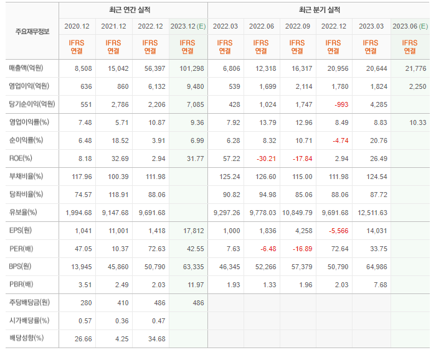Select the net margin value -4.74
Image resolution: width=436 pixels, height=350 pixels.
(x=341, y=140)
